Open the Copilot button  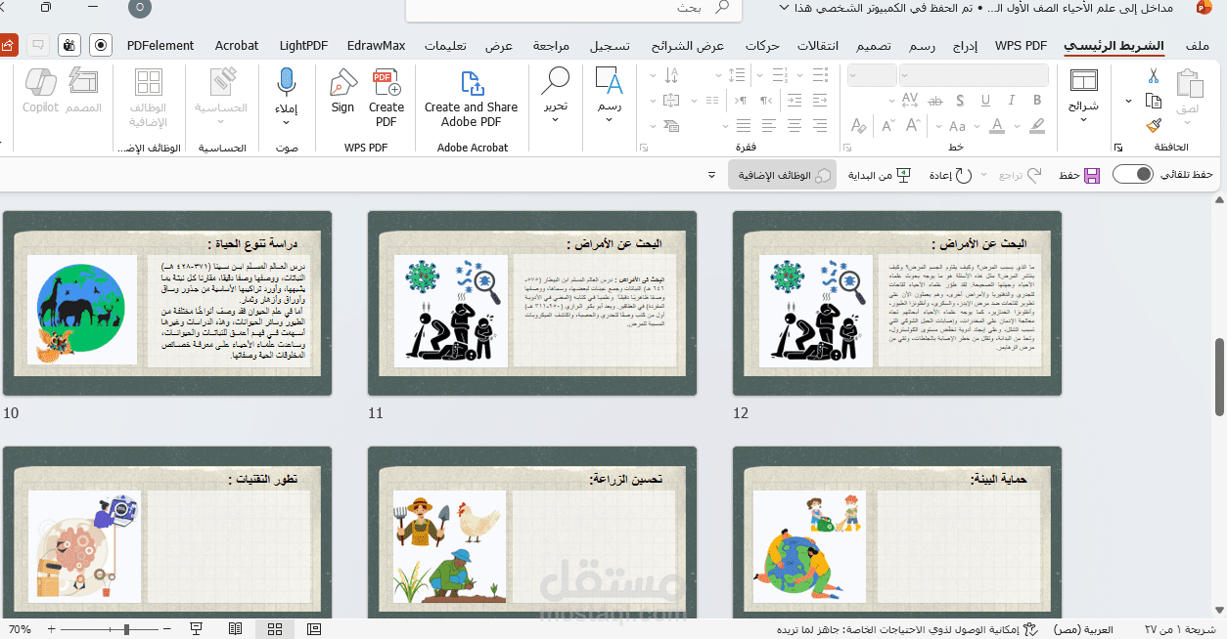41,91
